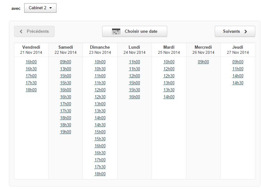Click the calendar icon beside Choisir une date

pos(116,31)
